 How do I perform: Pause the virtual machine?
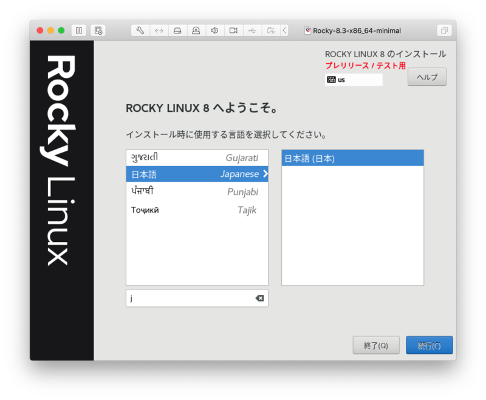(x=79, y=30)
